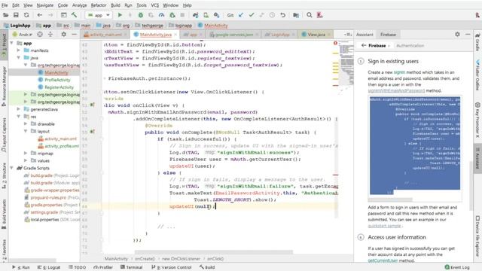The image size is (482, 271).
Task: Expand the drawable folder
Action: (26, 123)
